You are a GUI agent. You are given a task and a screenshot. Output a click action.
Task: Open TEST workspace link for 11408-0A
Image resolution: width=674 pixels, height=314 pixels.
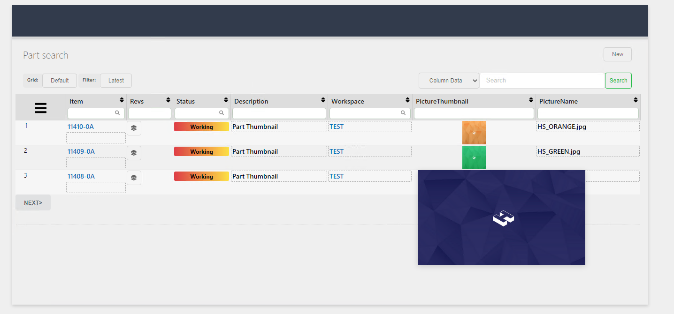(337, 176)
